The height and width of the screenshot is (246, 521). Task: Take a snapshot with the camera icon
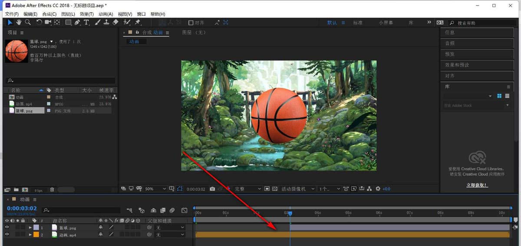pos(212,189)
